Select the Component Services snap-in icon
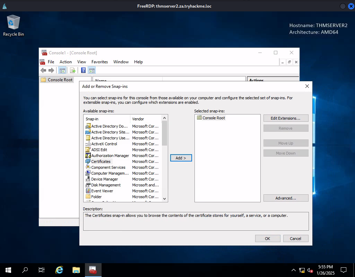The height and width of the screenshot is (277, 355). click(88, 167)
